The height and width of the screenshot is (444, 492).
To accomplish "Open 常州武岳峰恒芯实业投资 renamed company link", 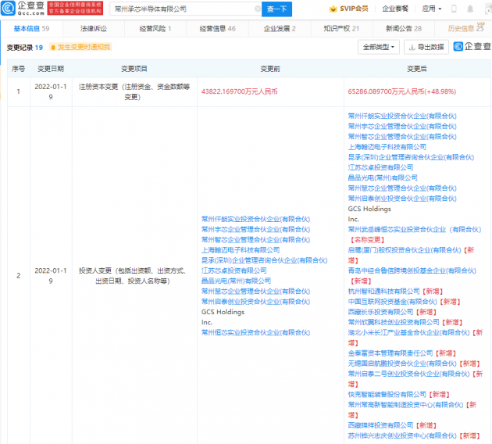I will [414, 229].
